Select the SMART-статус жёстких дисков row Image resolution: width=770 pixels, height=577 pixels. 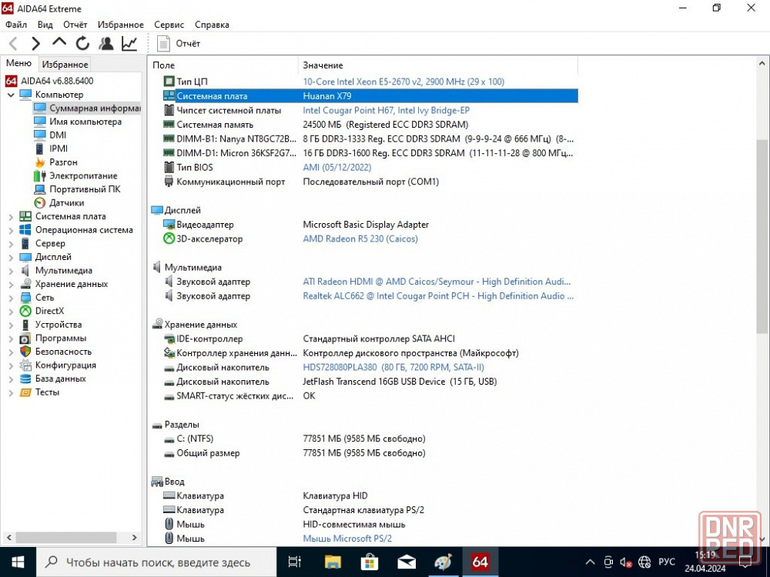pos(370,396)
